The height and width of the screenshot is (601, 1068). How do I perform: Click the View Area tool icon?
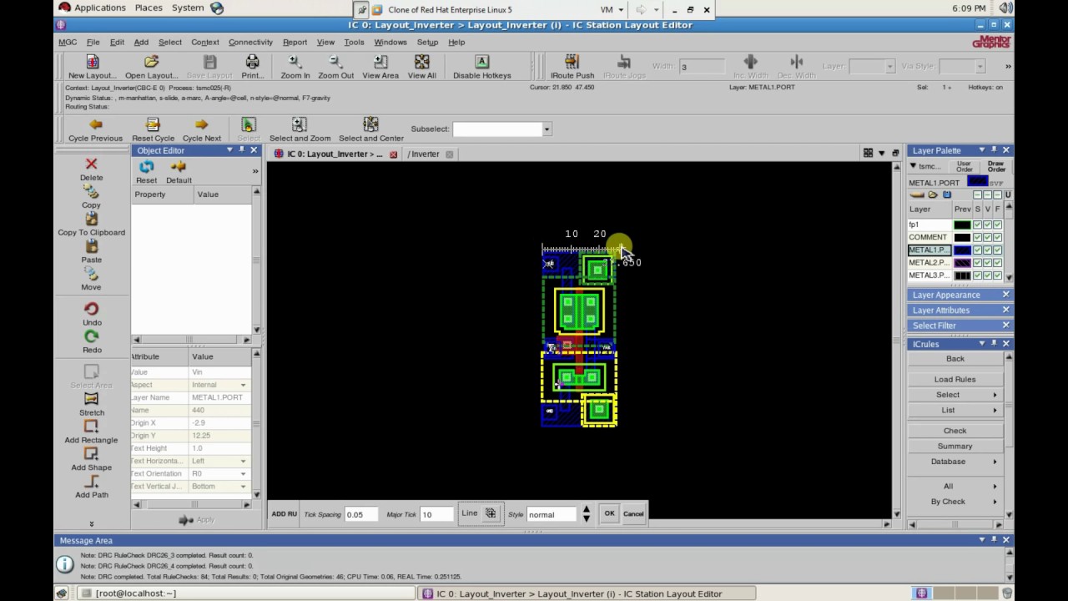[x=380, y=62]
